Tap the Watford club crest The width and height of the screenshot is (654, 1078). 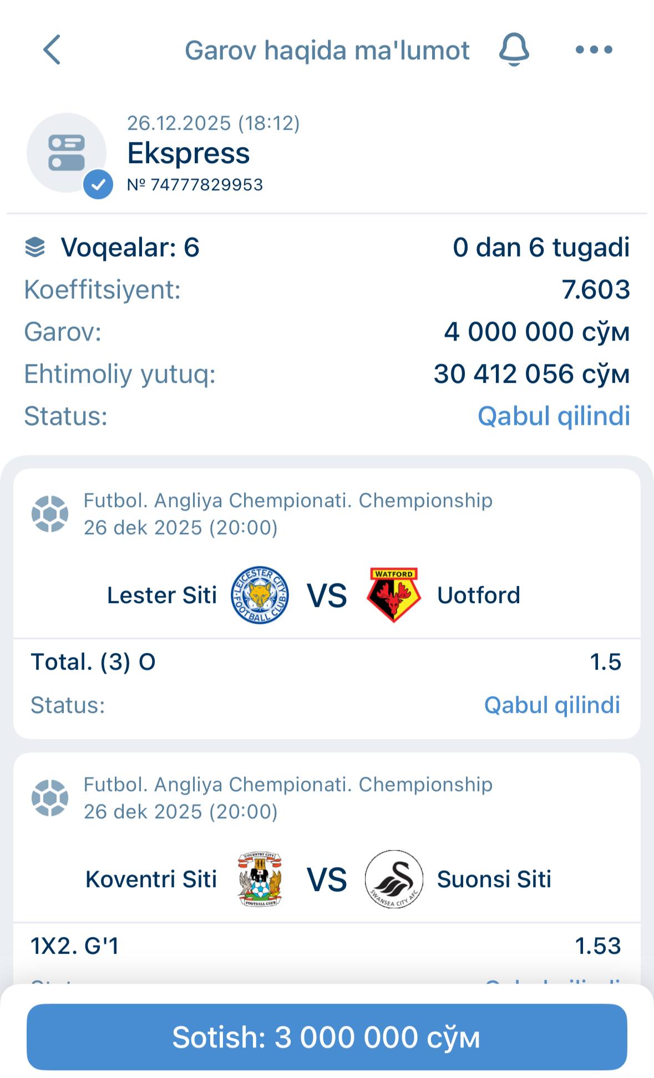pos(393,595)
